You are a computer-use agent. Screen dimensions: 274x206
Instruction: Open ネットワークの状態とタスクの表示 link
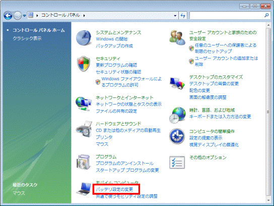[x=129, y=104]
